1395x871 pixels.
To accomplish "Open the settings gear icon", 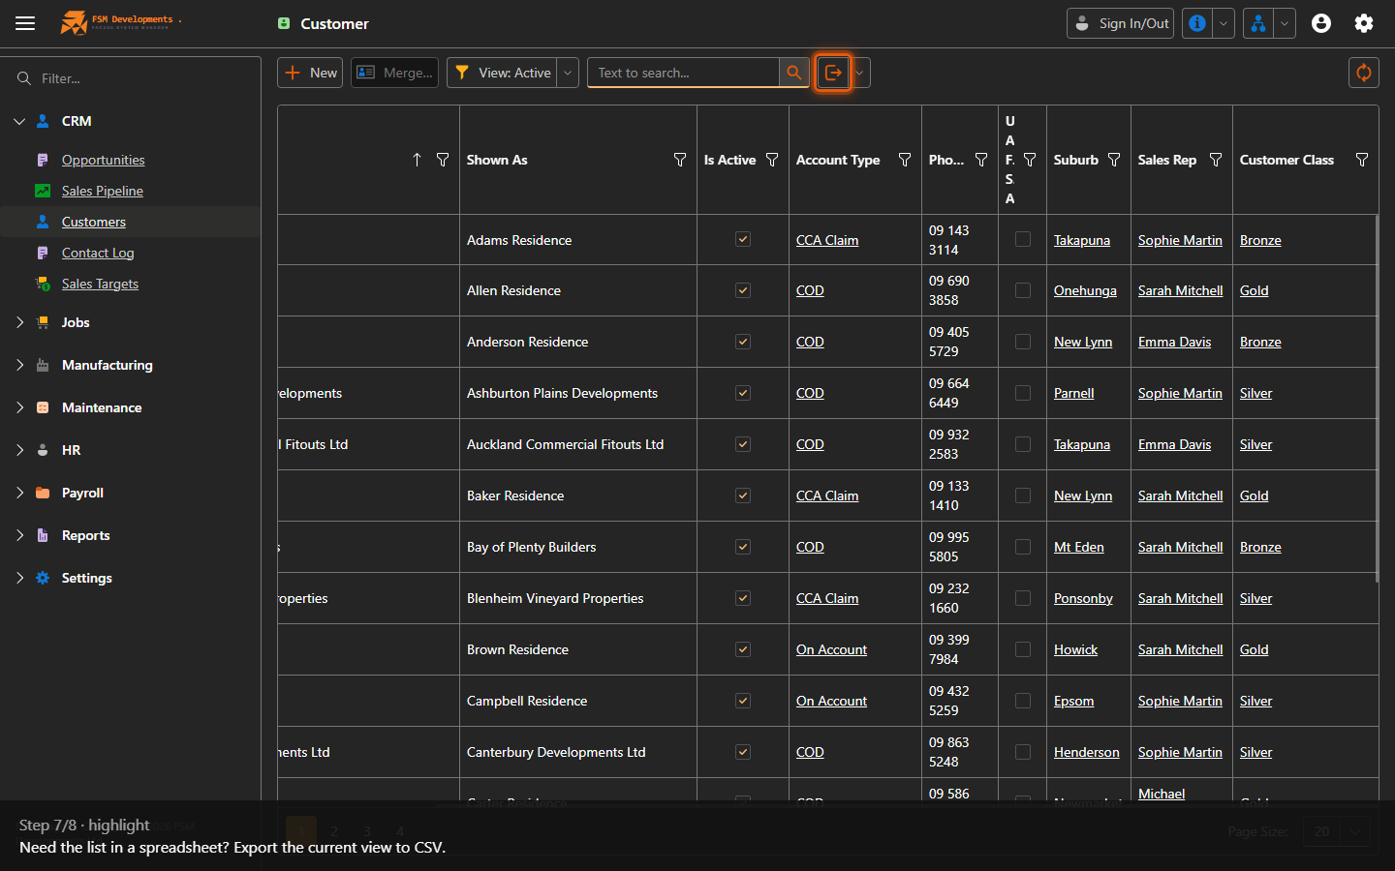I will coord(1364,23).
